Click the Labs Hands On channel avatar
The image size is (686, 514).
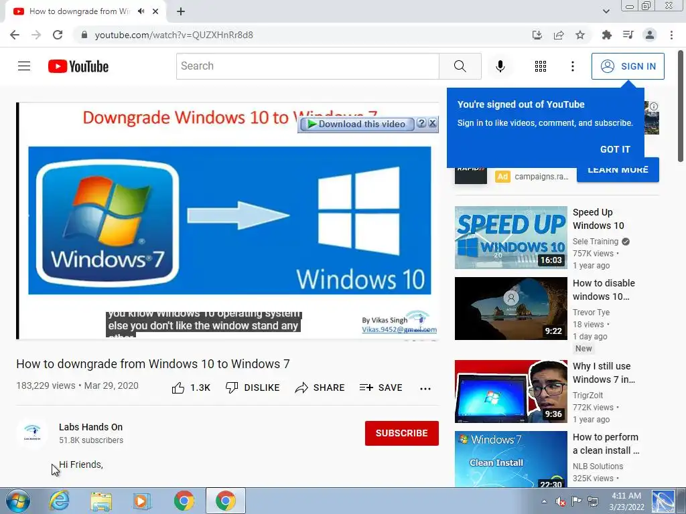32,433
